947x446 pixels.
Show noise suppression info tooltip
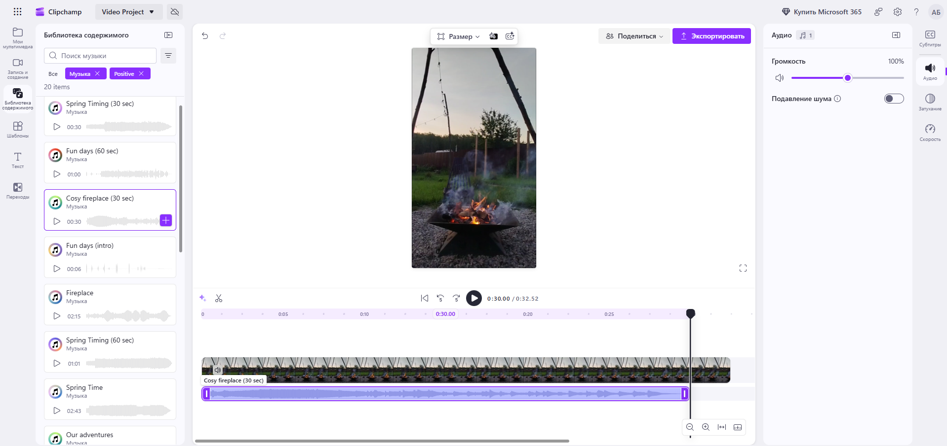coord(837,99)
